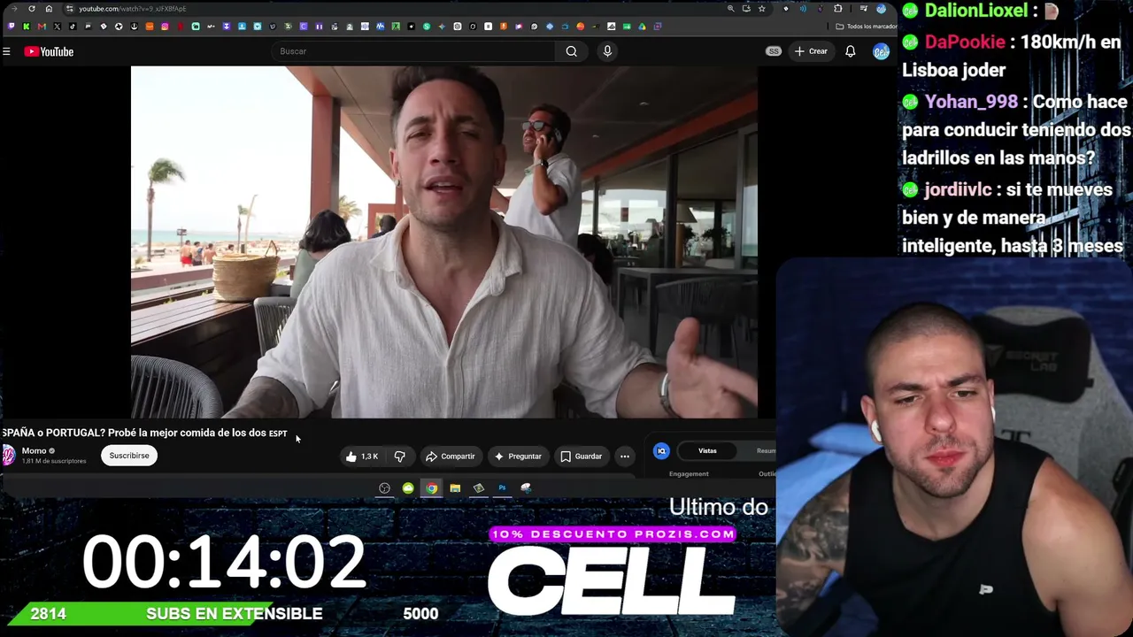This screenshot has width=1133, height=637.
Task: Click the 2814 subs count
Action: click(48, 614)
